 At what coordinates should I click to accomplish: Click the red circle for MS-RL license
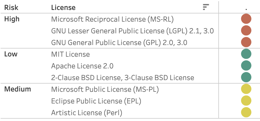pos(246,19)
